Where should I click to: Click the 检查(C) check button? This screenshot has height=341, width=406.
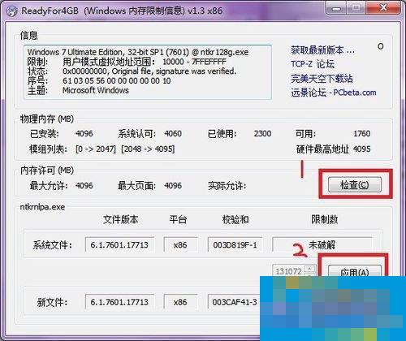(355, 185)
